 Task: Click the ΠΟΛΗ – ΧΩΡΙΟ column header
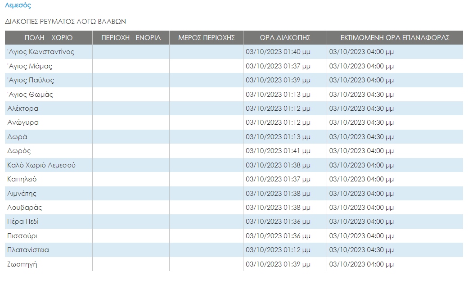click(49, 38)
